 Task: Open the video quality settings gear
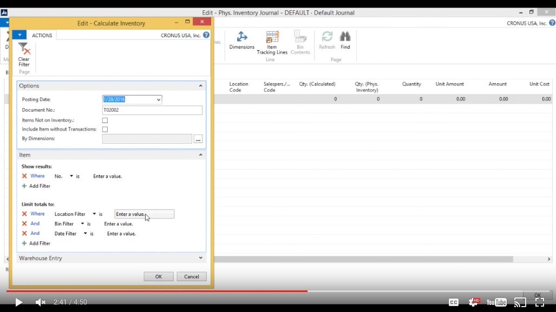[x=474, y=302]
